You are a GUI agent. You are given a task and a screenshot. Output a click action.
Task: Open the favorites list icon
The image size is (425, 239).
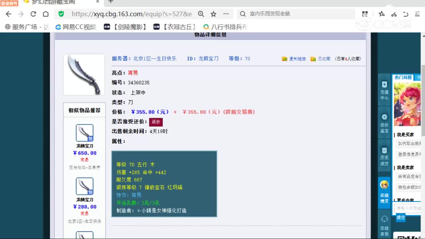[x=382, y=14]
